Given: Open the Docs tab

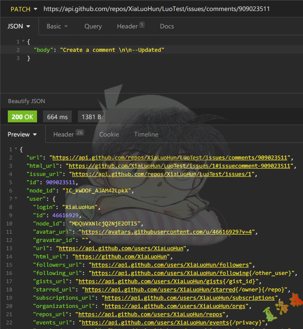Looking at the screenshot, I should (167, 27).
